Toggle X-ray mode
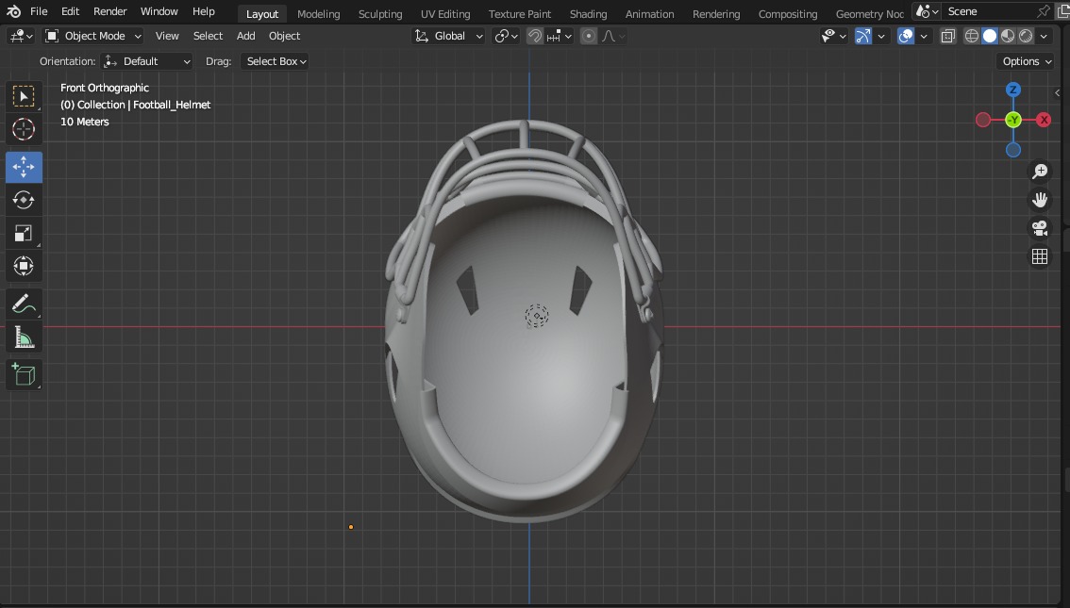1070x608 pixels. point(948,36)
